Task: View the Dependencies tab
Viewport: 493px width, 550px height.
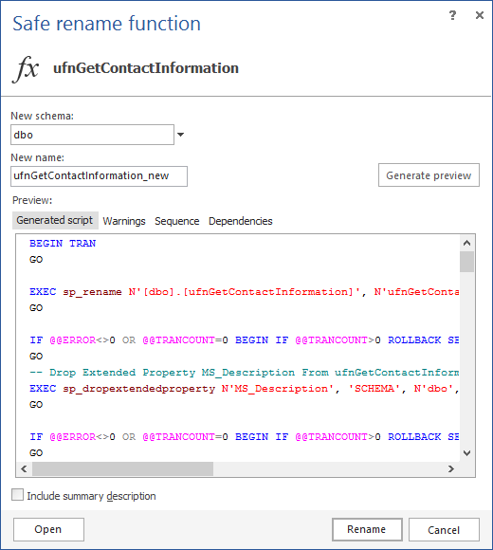Action: tap(241, 221)
